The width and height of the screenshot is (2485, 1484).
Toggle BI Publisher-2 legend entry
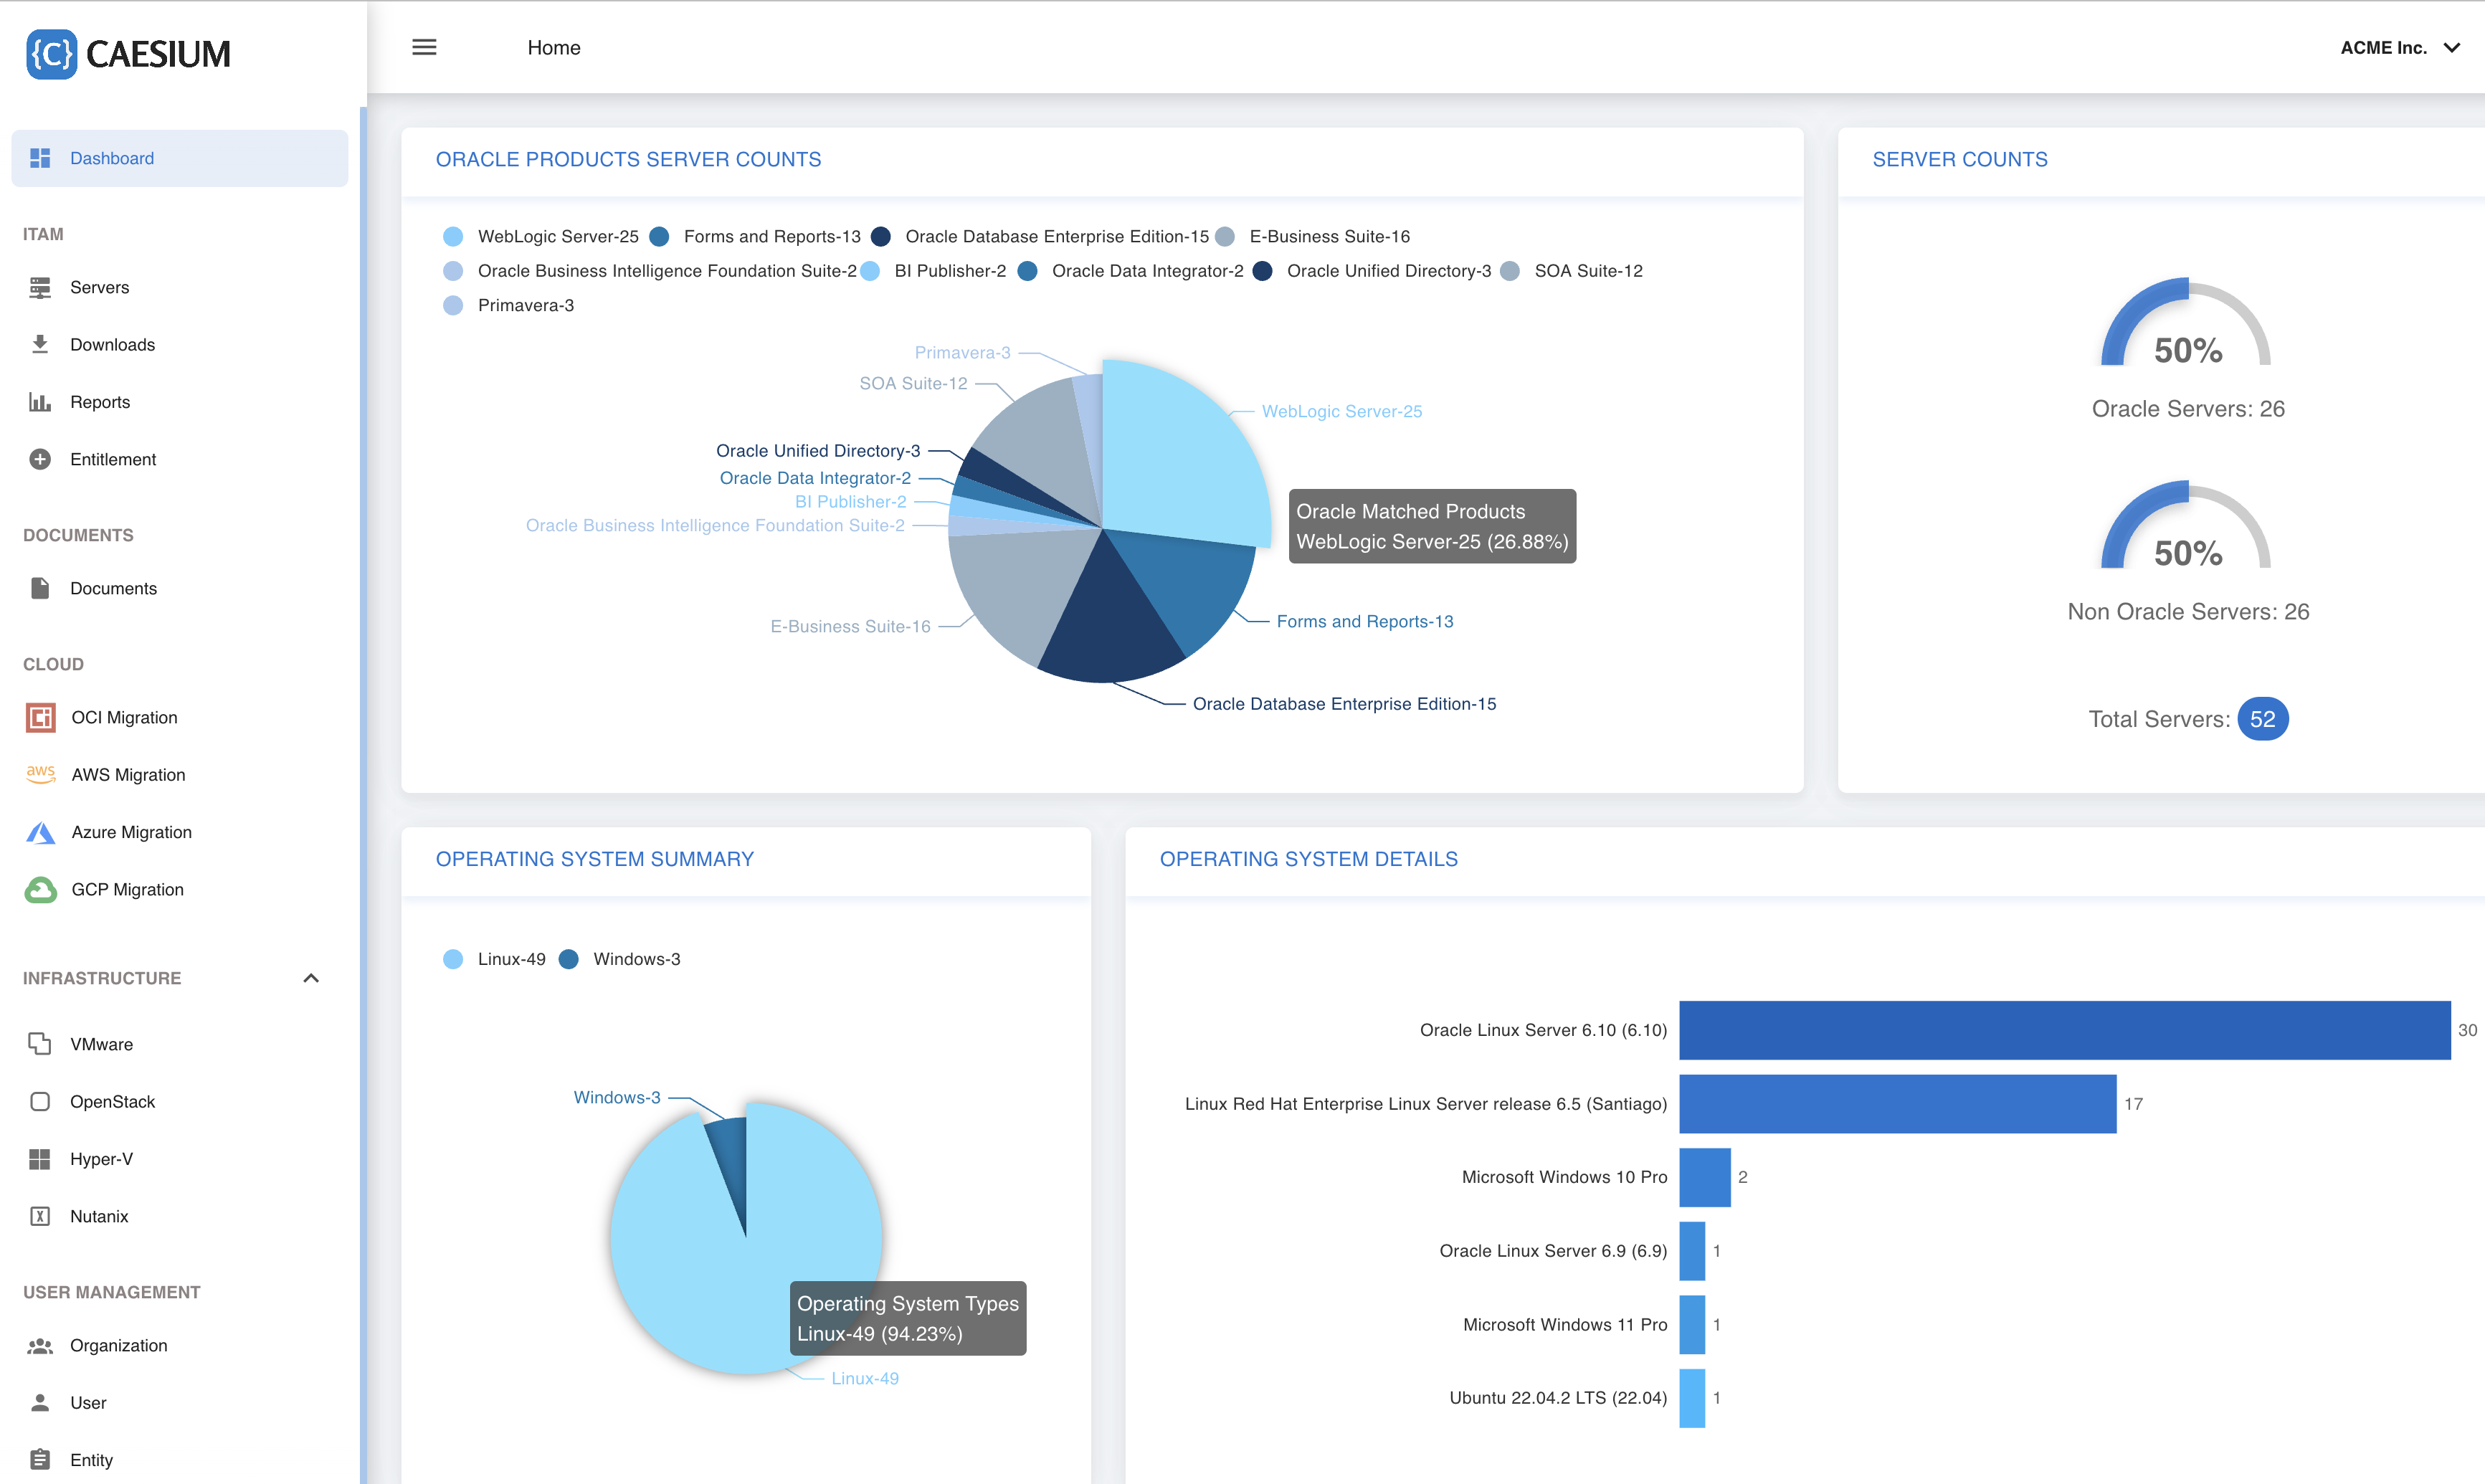934,271
